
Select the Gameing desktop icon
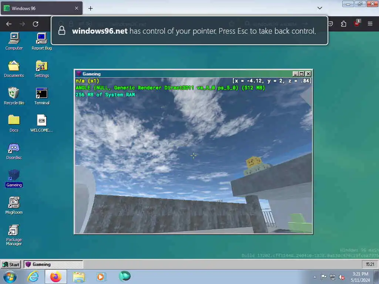14,179
